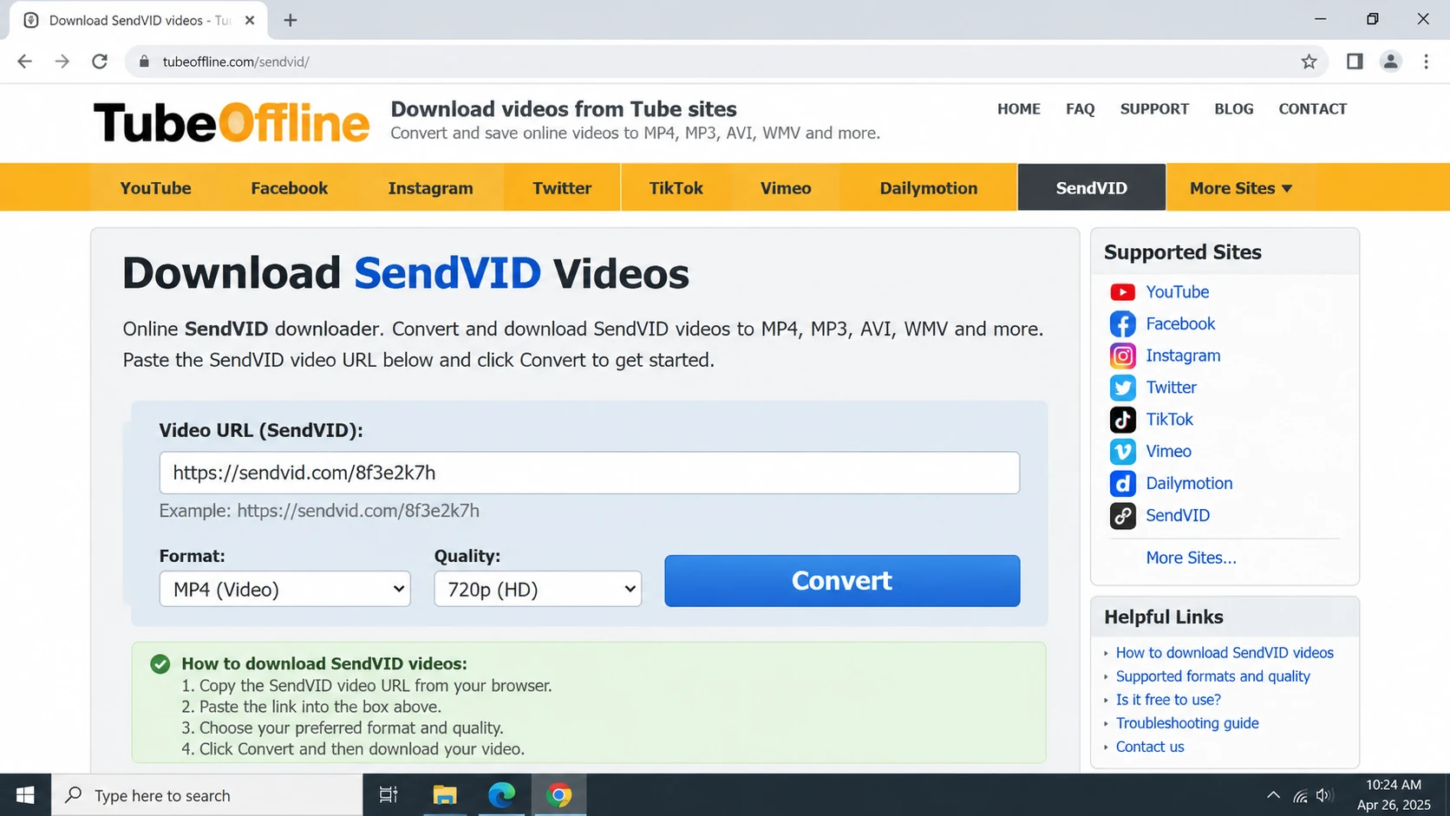The width and height of the screenshot is (1450, 816).
Task: Open the Chrome profile avatar icon
Action: pos(1390,62)
